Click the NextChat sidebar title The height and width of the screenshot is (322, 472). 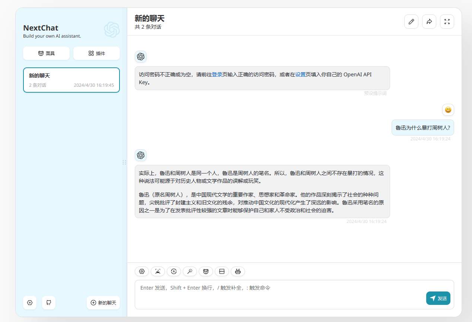tap(41, 28)
